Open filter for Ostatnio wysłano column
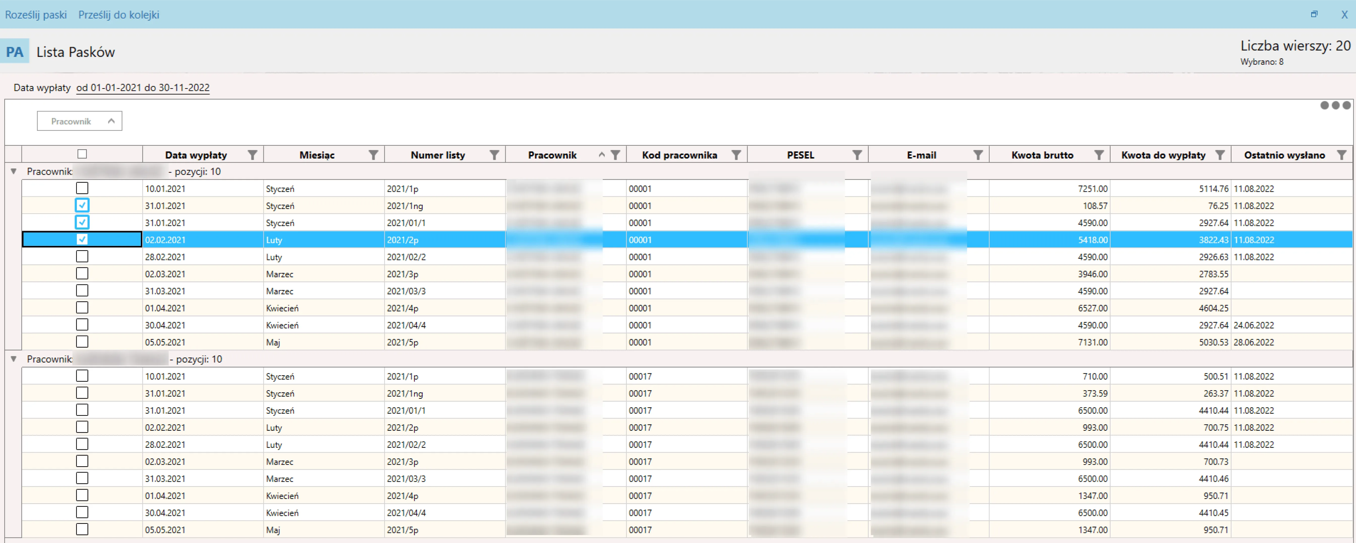Screen dimensions: 1356x543 1342,155
